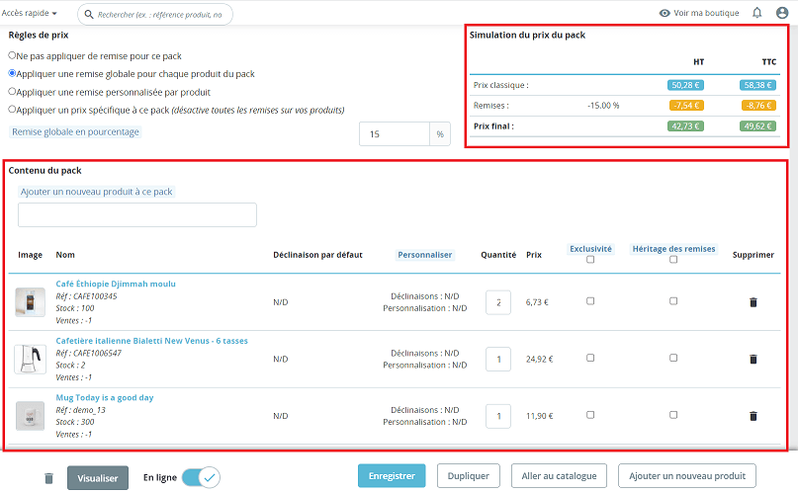Focus the global discount percentage field
The image size is (798, 493).
coord(393,133)
